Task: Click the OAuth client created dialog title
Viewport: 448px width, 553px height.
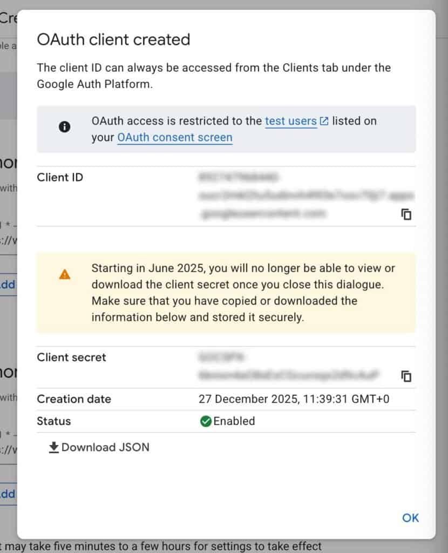Action: (x=113, y=39)
